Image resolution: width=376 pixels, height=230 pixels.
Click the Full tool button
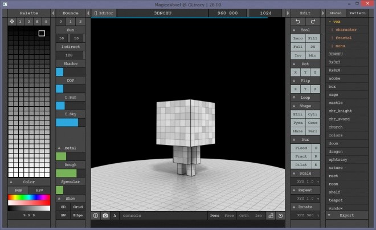[298, 47]
